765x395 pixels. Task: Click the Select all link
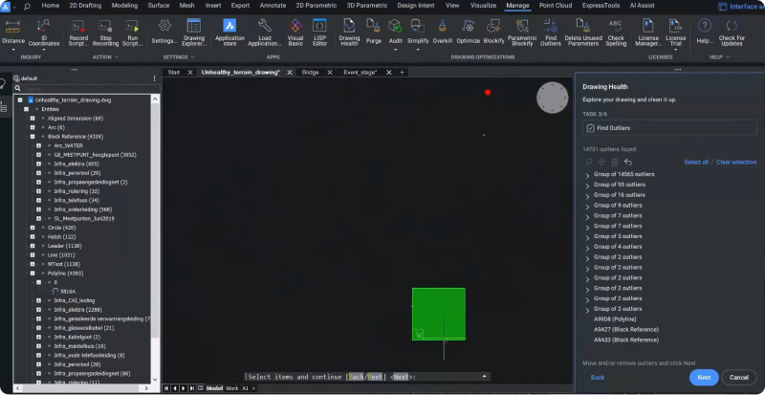[x=696, y=162]
